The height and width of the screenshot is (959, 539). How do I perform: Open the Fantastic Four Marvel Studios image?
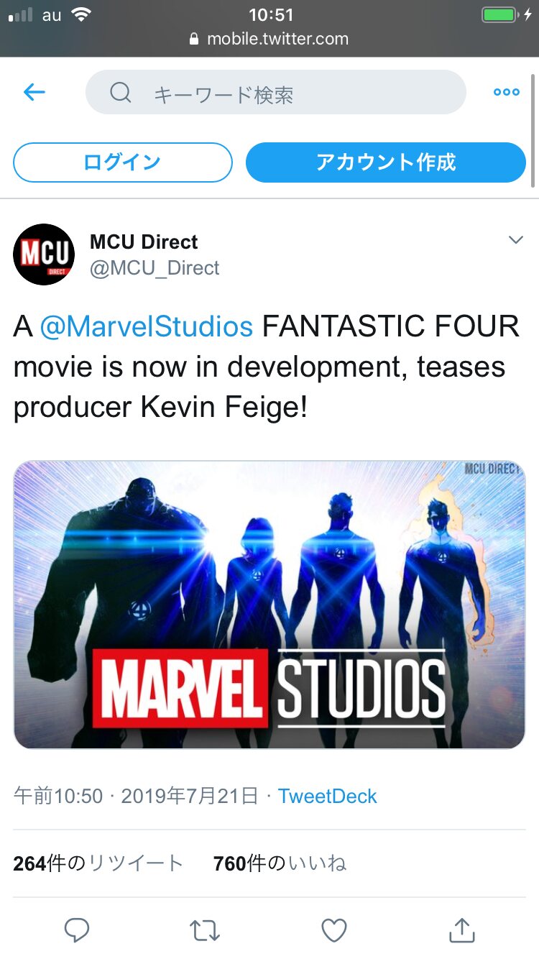[269, 605]
